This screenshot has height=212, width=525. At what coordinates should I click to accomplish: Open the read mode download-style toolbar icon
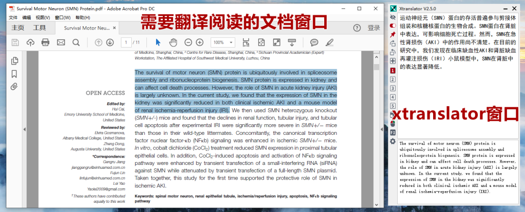pyautogui.click(x=292, y=43)
